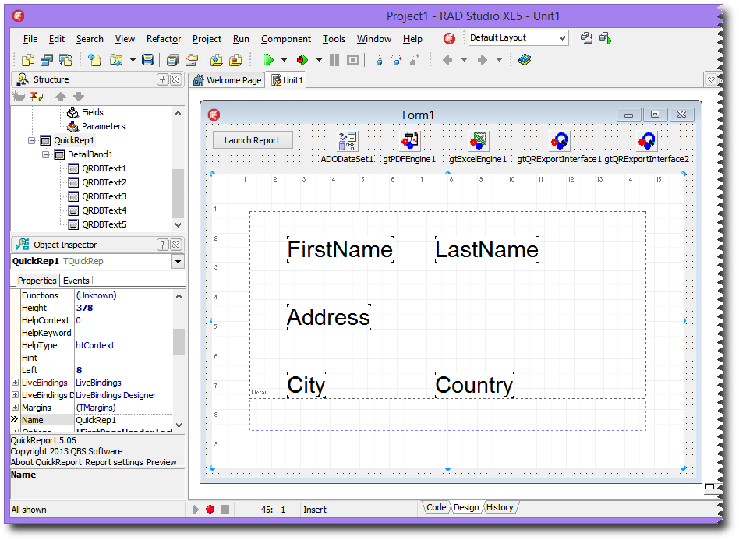The height and width of the screenshot is (540, 739).
Task: Expand the Margins property
Action: click(16, 408)
